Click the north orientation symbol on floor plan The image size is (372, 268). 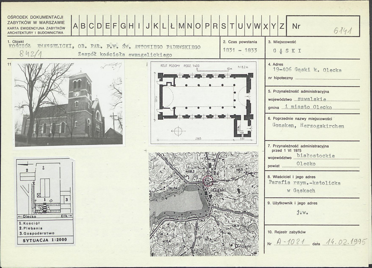177,131
